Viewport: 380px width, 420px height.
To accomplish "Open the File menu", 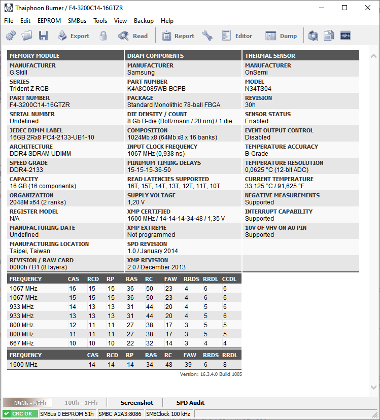I will 9,21.
